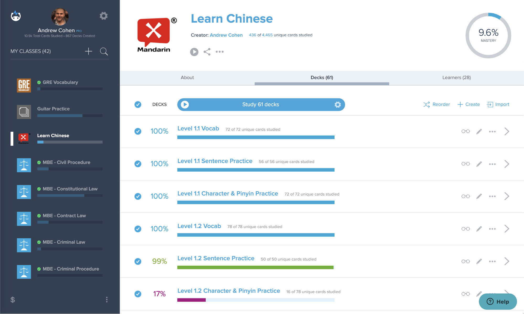Click the Add new class button
This screenshot has height=314, width=524.
89,51
